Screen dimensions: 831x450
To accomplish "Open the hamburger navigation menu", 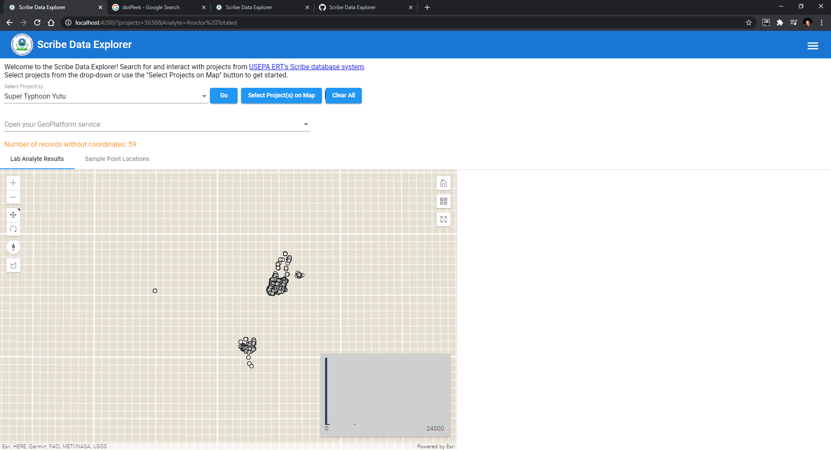I will [813, 45].
